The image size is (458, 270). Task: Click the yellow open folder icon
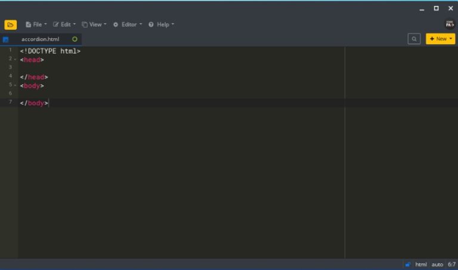11,24
